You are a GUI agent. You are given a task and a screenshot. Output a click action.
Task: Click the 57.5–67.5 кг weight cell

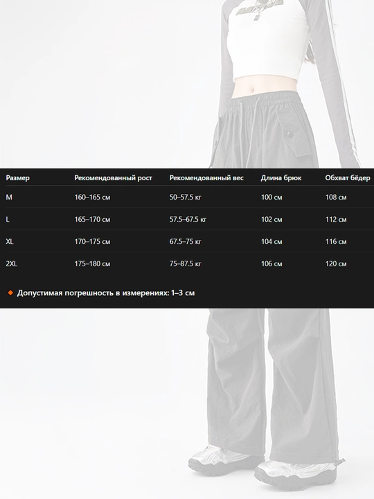pyautogui.click(x=188, y=219)
